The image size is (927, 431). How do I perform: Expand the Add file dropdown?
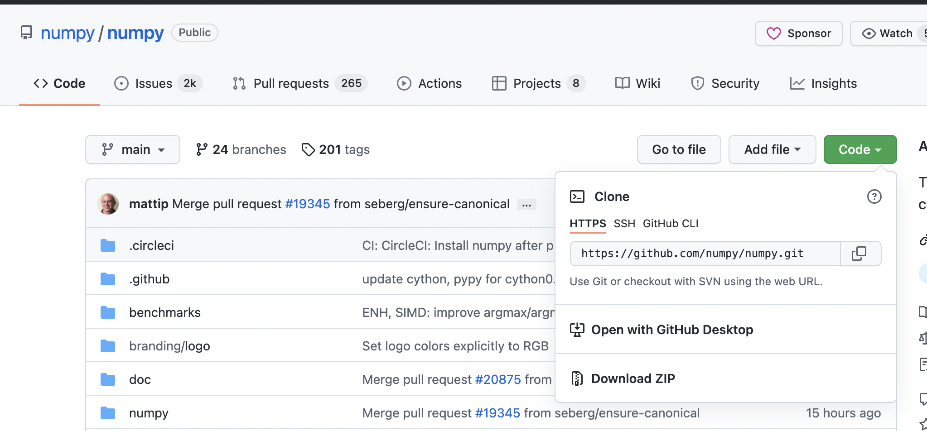(772, 149)
